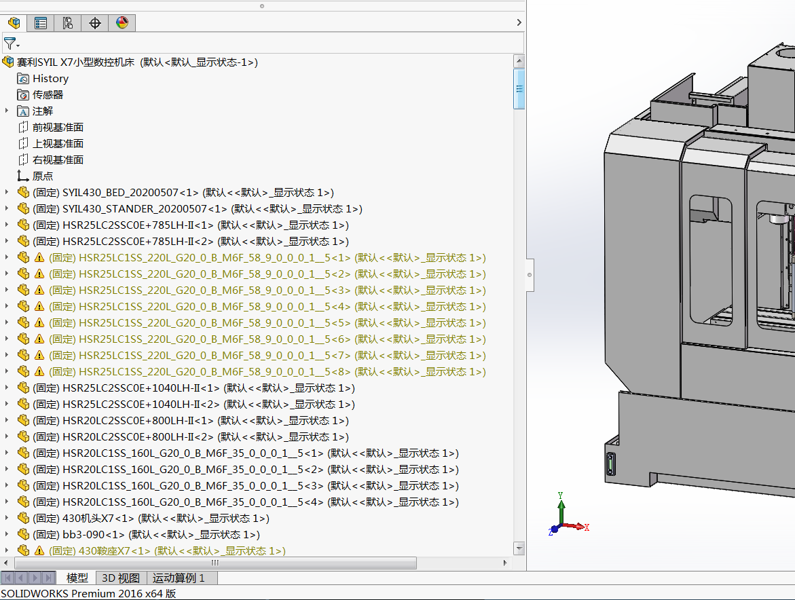Image resolution: width=795 pixels, height=600 pixels.
Task: Click the horizontal scrollbar right arrow
Action: (x=505, y=563)
